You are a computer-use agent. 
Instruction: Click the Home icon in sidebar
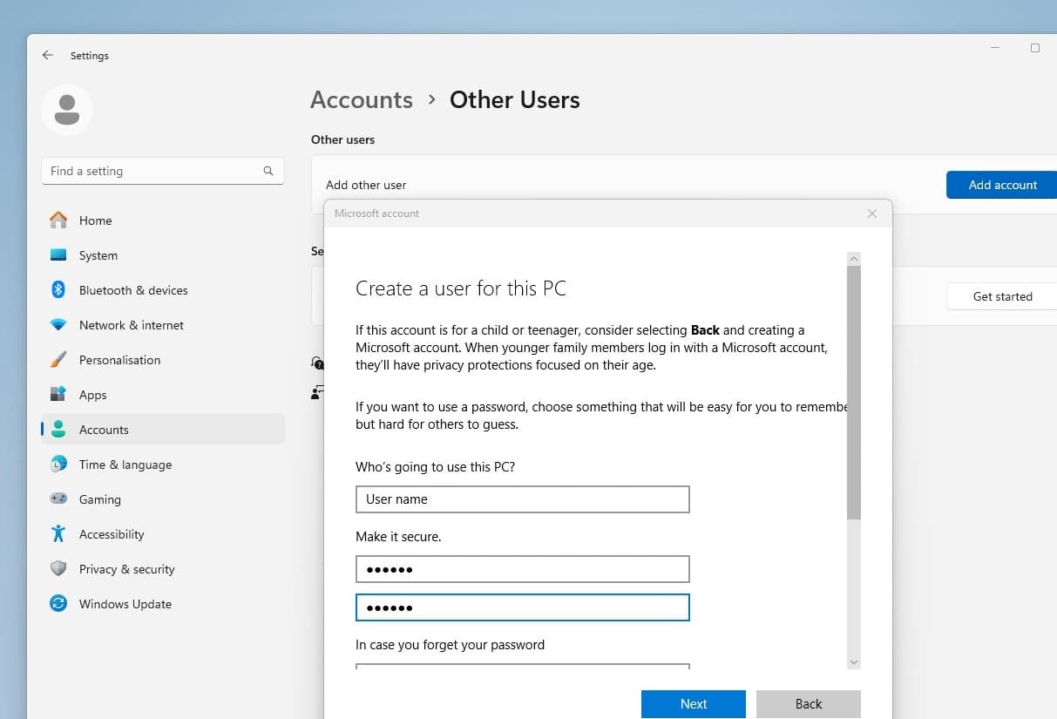pos(58,220)
